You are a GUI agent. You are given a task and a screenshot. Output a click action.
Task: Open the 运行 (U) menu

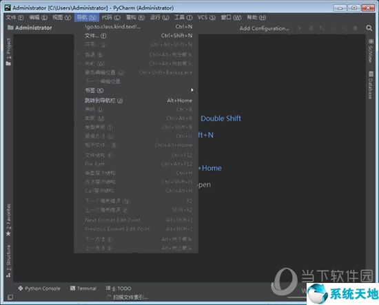click(x=160, y=17)
